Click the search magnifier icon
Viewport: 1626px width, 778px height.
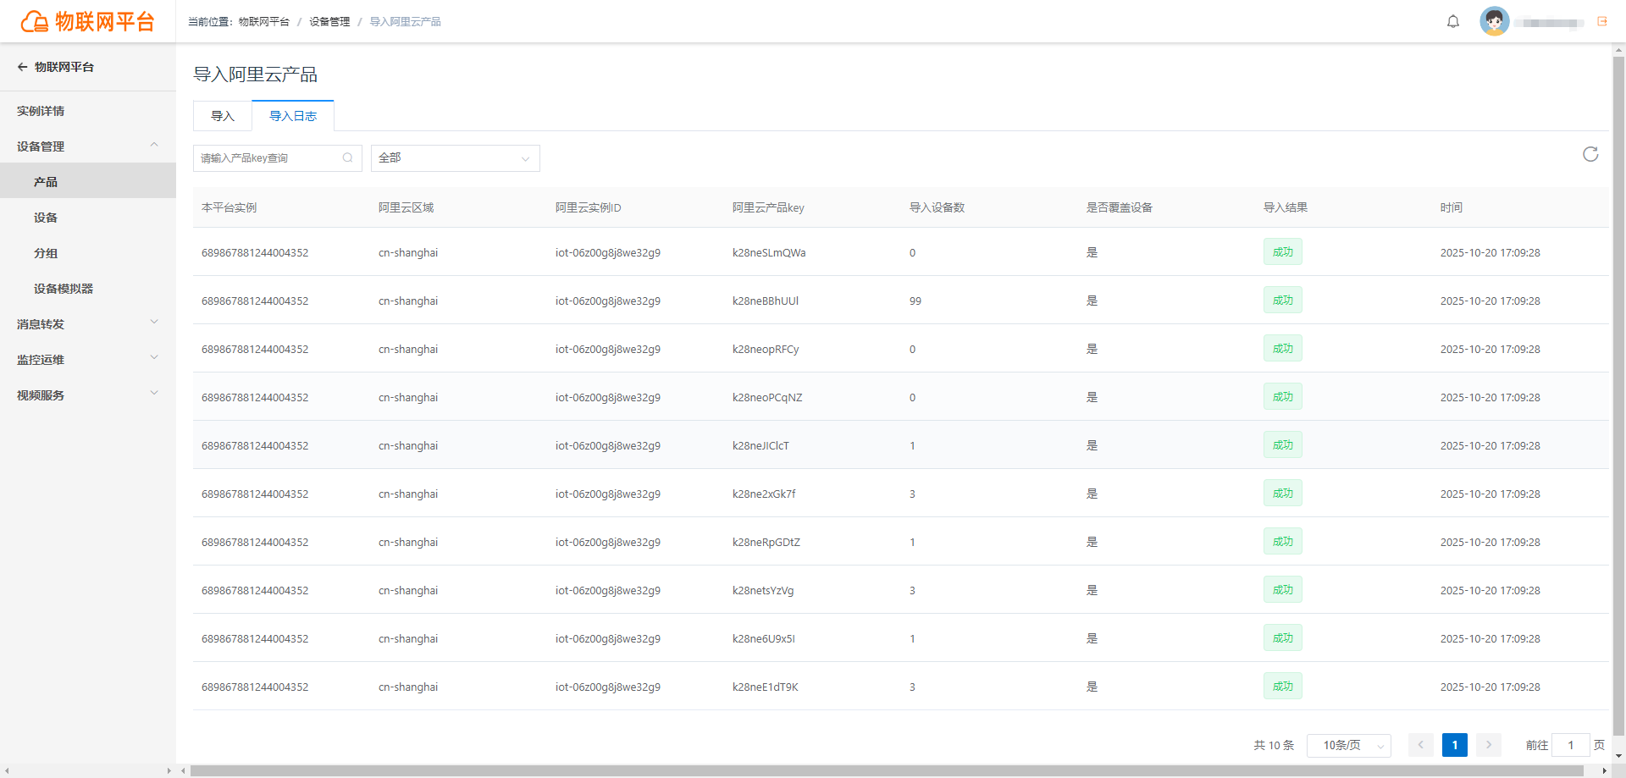347,158
